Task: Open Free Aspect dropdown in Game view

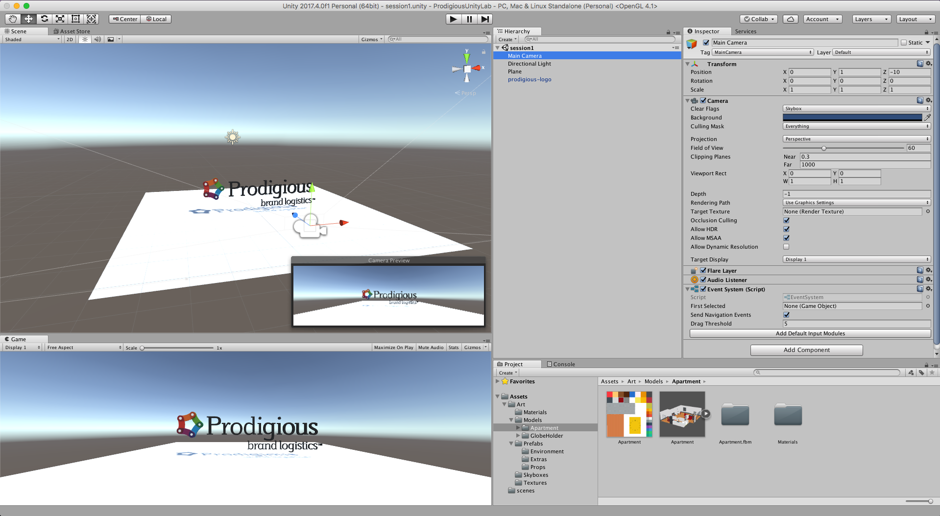Action: [84, 348]
